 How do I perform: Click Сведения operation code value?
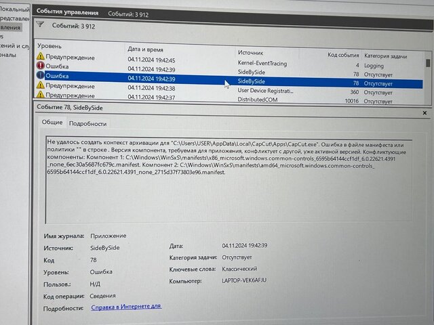click(x=102, y=296)
